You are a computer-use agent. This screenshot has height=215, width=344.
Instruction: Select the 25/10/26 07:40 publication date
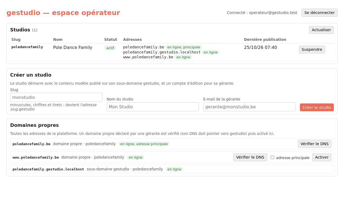260,48
